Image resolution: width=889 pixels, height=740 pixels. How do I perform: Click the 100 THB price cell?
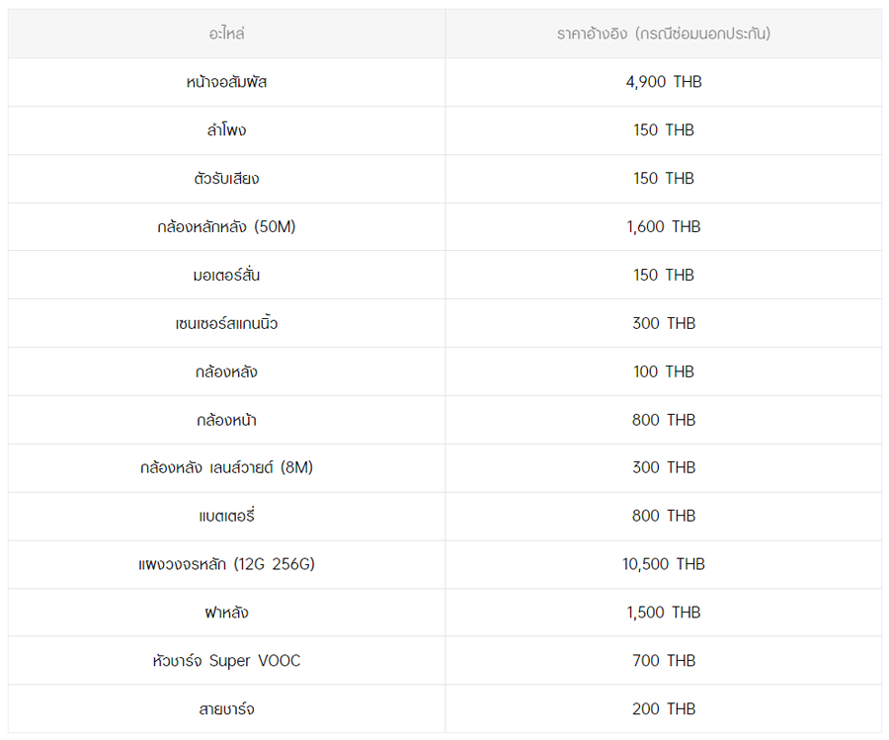coord(663,371)
